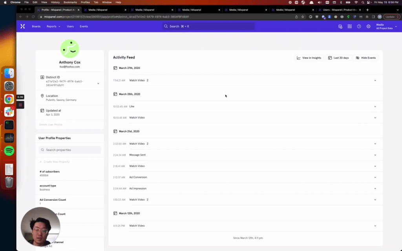Click the Search properties field
Image resolution: width=402 pixels, height=251 pixels.
70,150
